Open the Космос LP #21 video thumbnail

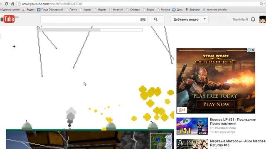(x=192, y=126)
